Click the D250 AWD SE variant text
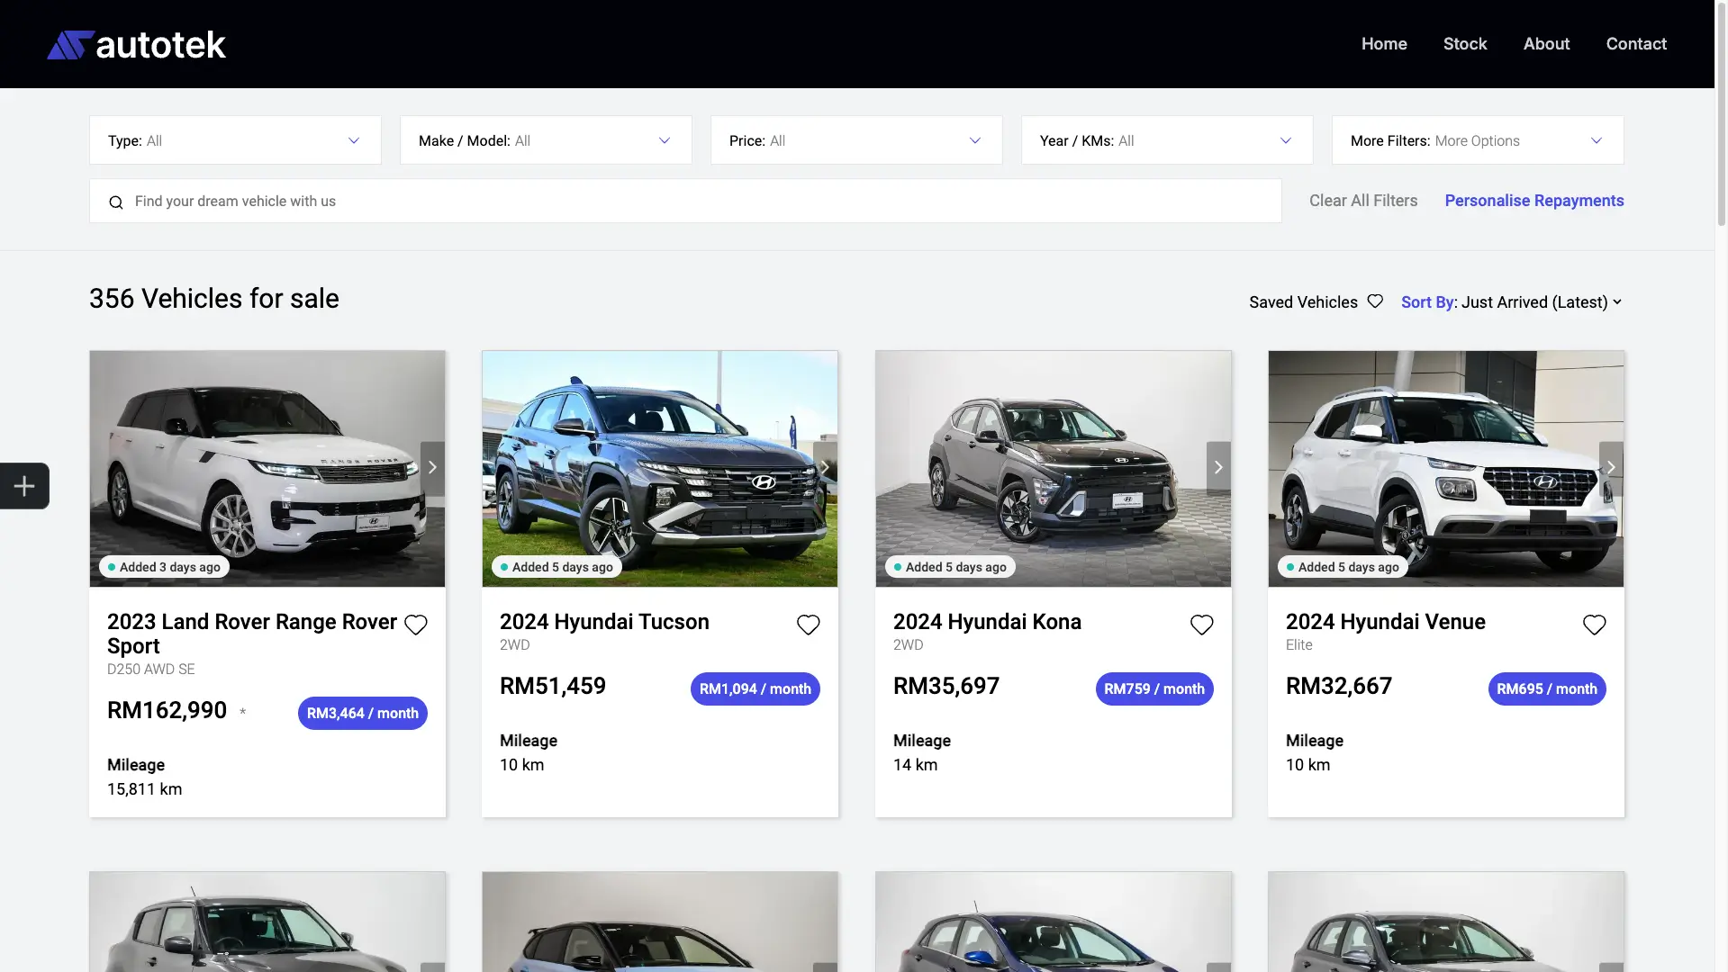1728x972 pixels. [150, 670]
